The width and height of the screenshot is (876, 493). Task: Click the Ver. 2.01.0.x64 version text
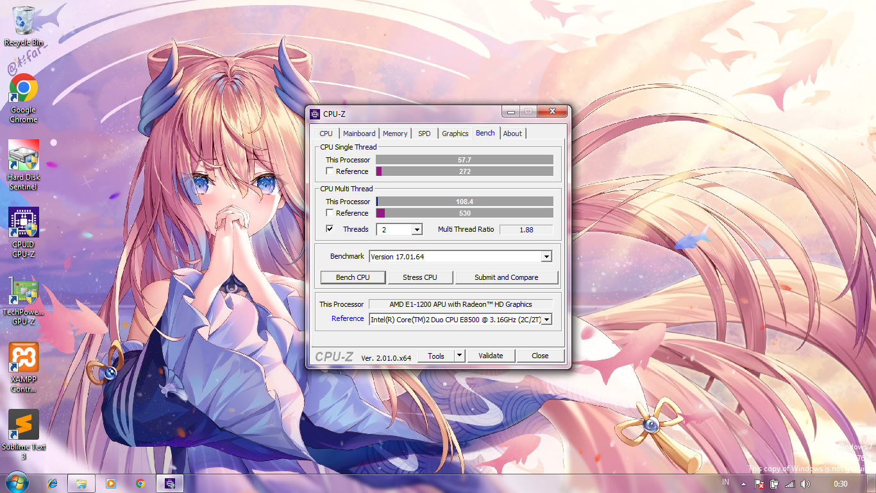coord(386,358)
